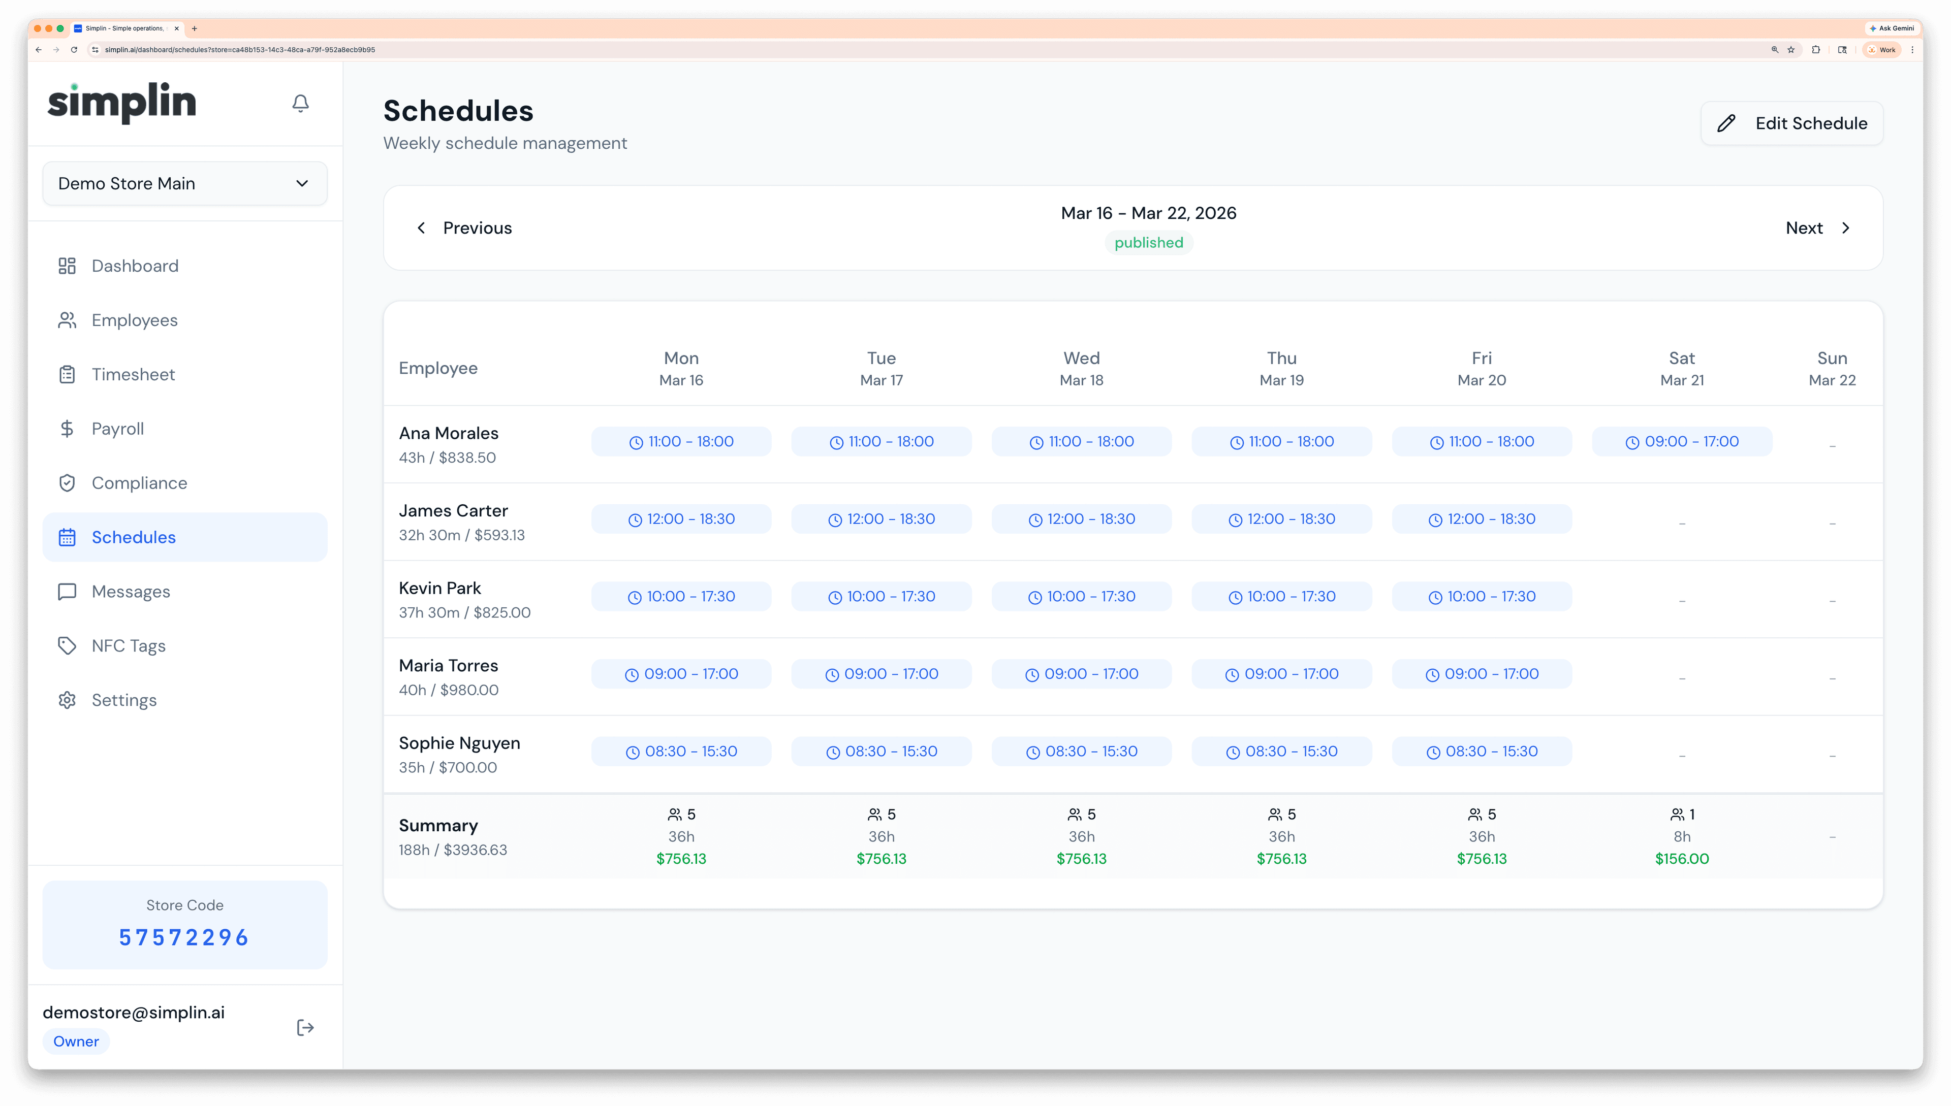Click the Next week chevron arrow

click(1847, 227)
